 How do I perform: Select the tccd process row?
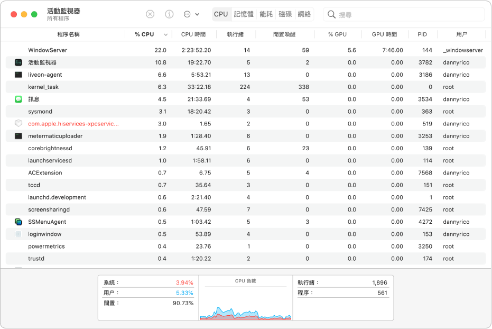(x=246, y=185)
